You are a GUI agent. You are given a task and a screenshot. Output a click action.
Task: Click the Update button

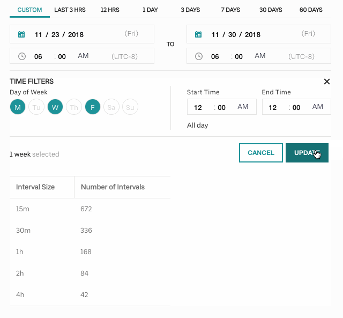point(307,153)
